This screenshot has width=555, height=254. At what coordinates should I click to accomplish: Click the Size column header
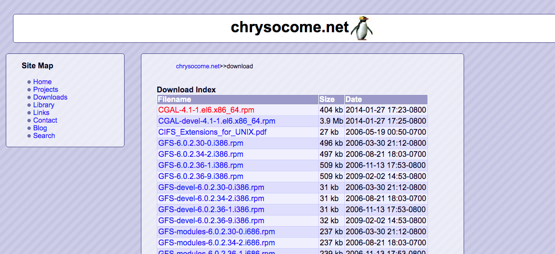pos(332,100)
